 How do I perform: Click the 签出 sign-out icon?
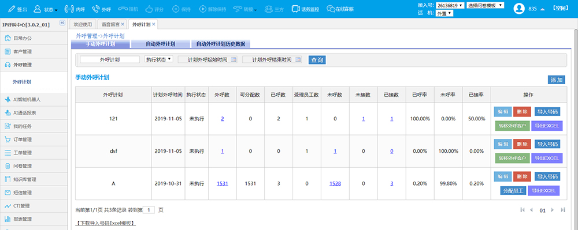pos(12,9)
